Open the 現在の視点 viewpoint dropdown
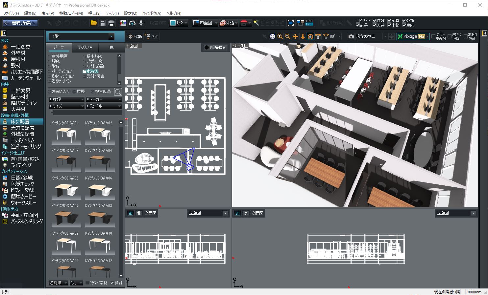488x295 pixels. [x=385, y=36]
